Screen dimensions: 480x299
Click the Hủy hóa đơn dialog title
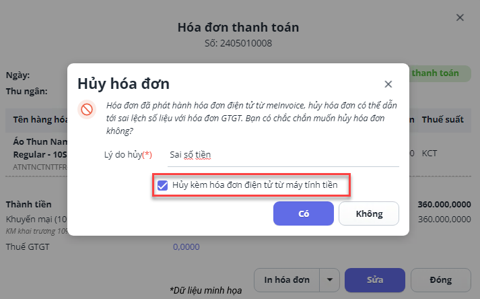coord(123,84)
